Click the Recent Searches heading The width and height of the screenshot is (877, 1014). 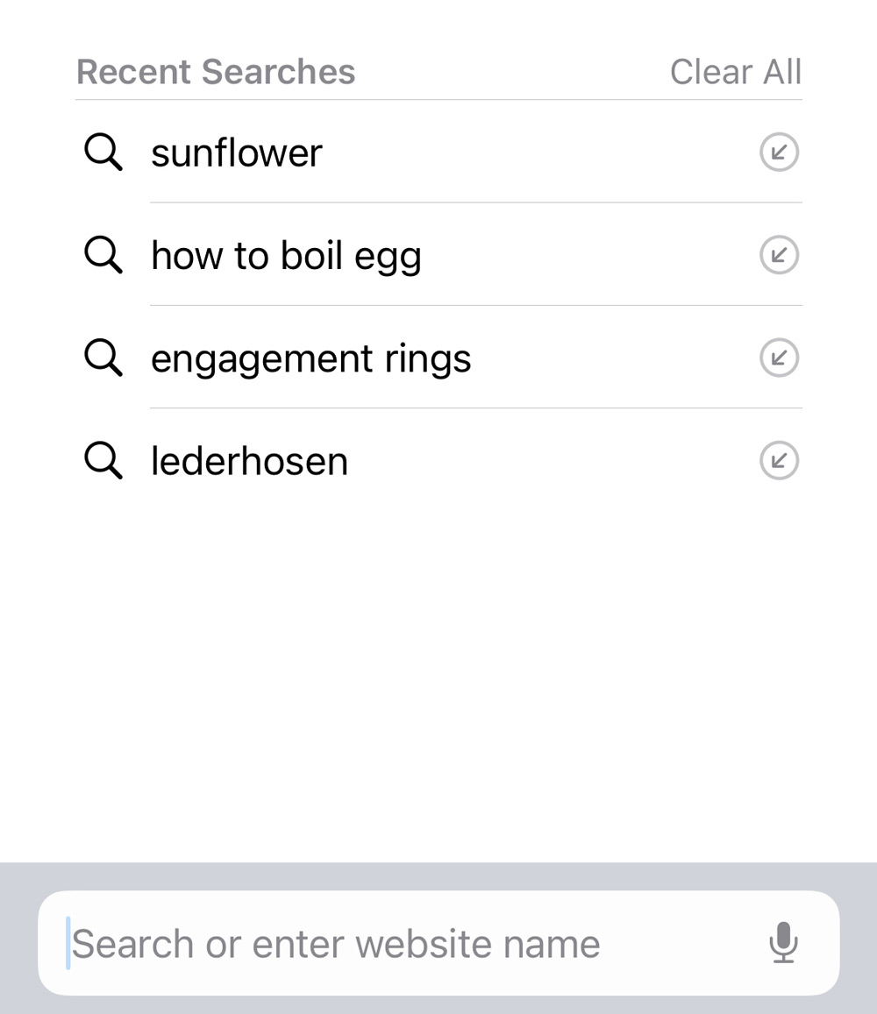point(216,71)
